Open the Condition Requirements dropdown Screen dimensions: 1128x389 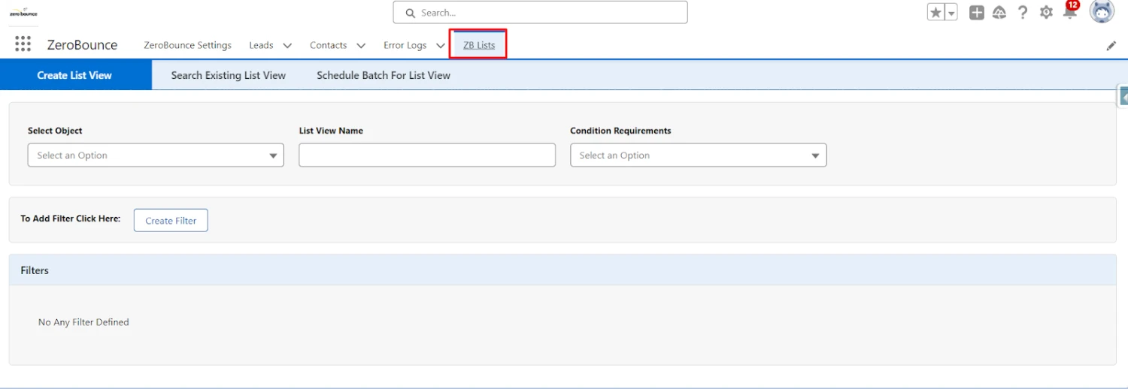coord(698,155)
